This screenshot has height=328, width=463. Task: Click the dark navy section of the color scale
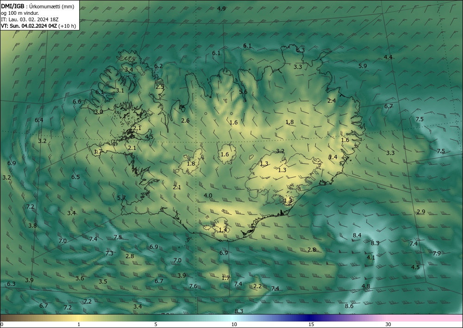click(310, 318)
